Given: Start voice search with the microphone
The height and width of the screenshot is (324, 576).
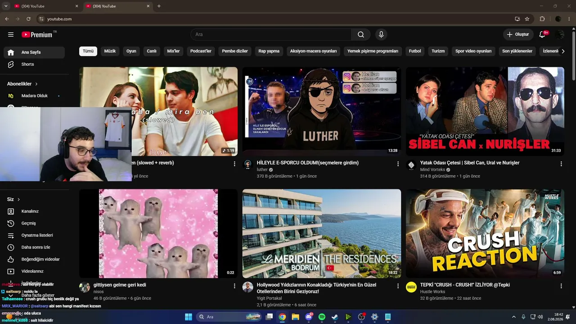Looking at the screenshot, I should click(381, 35).
